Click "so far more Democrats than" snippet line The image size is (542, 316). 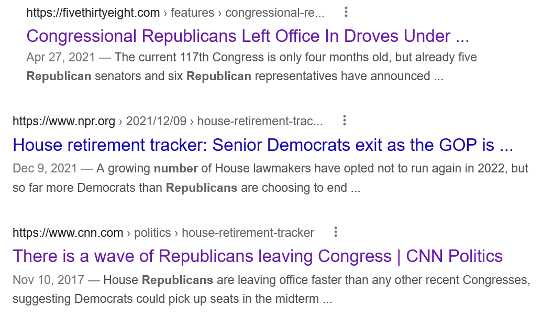[88, 188]
